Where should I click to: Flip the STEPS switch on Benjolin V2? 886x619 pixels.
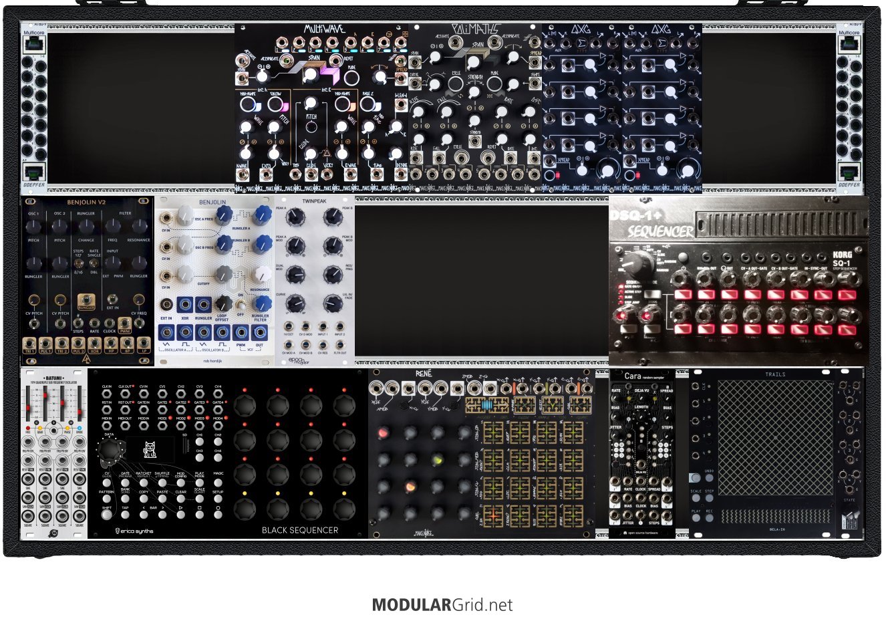point(79,264)
